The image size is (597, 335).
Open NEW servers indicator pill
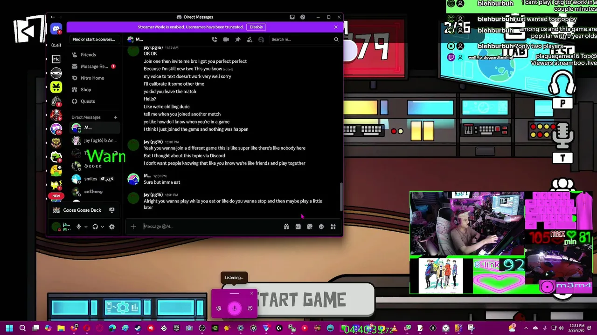[x=56, y=196]
